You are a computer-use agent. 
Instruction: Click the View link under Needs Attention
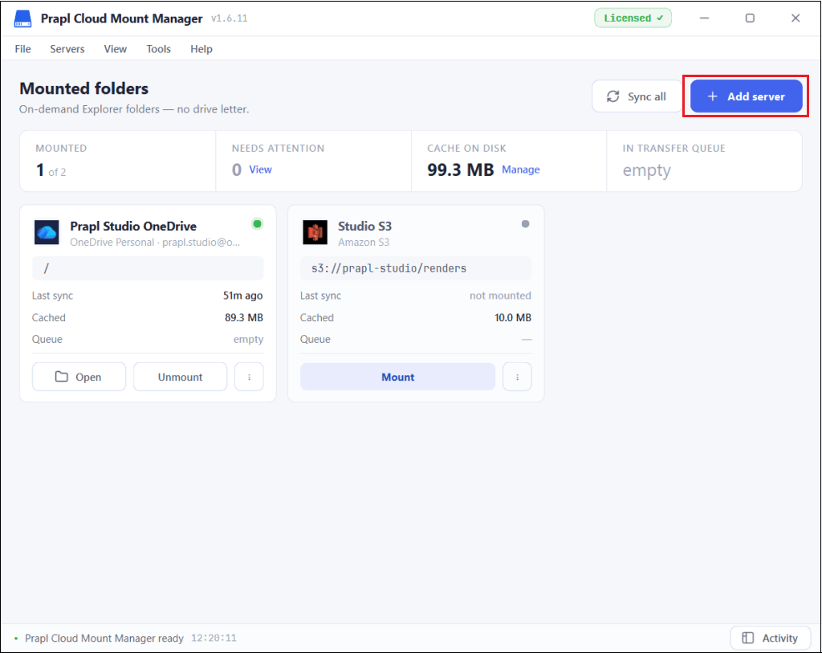pos(261,169)
